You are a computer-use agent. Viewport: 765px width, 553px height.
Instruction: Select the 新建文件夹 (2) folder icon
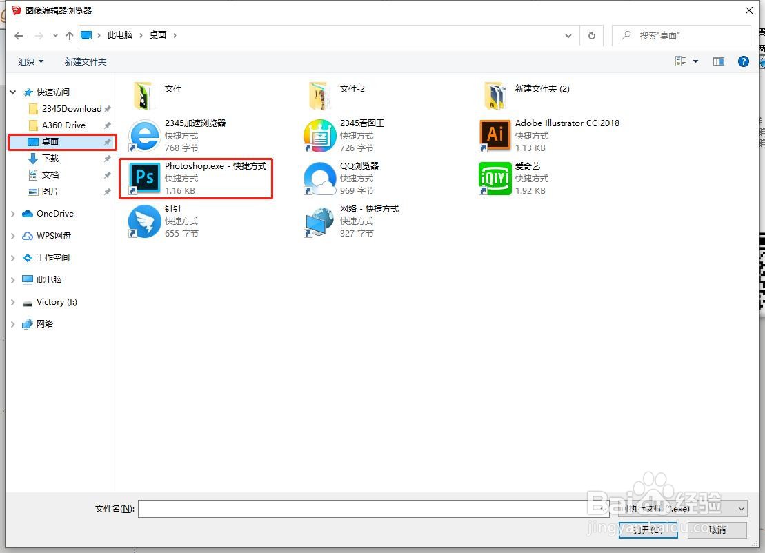tap(495, 96)
